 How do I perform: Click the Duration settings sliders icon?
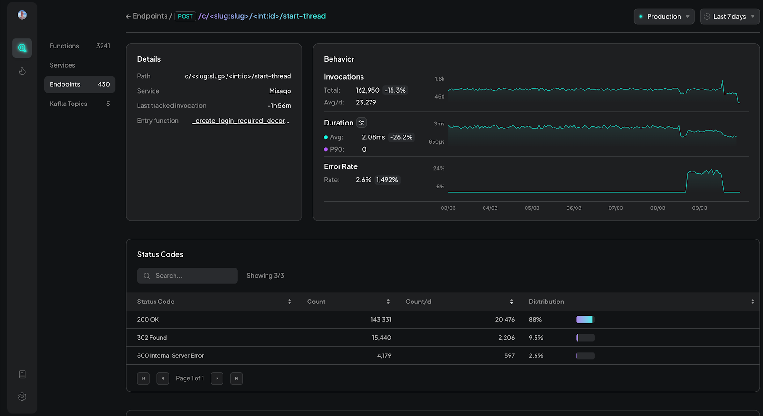pos(361,123)
